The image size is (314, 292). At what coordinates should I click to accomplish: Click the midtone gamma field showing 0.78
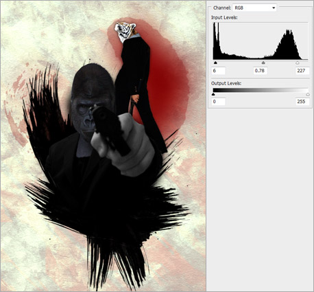[260, 71]
